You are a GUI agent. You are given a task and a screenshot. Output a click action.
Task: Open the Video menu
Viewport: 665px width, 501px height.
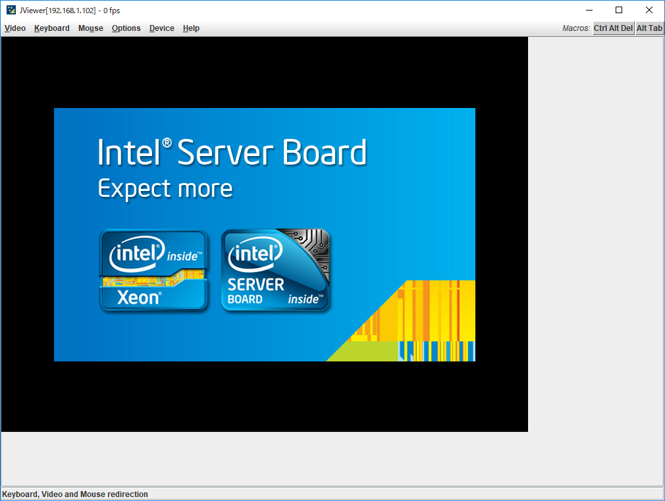coord(15,28)
